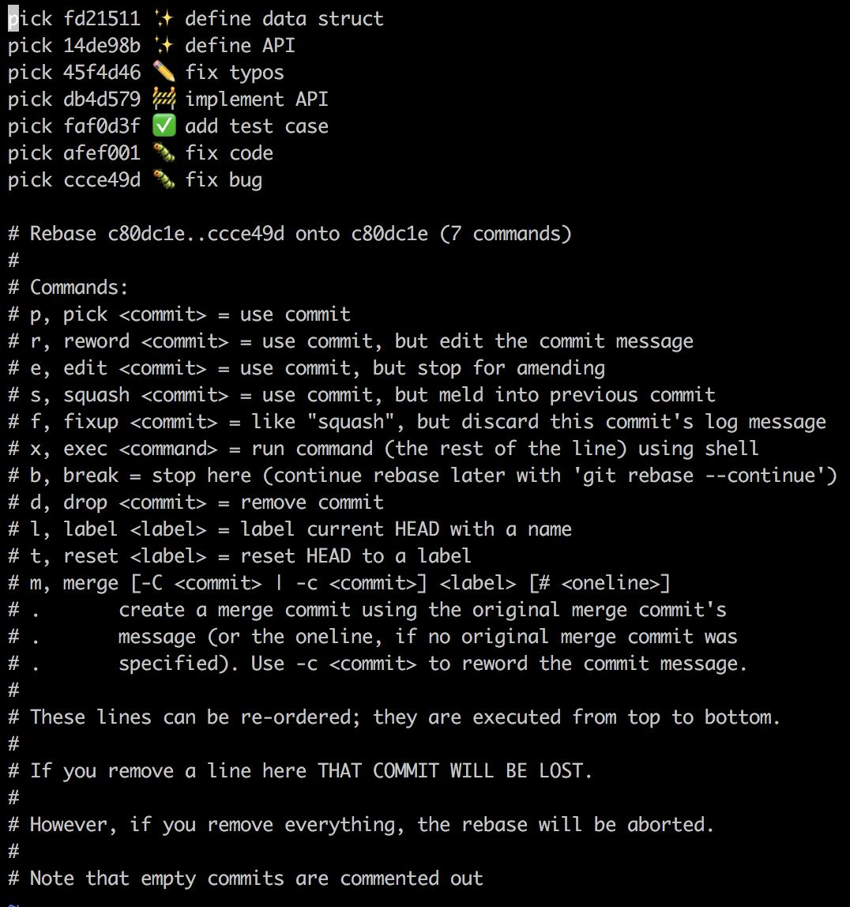850x907 pixels.
Task: Click the commit hash ccce49d in last pick line
Action: click(102, 180)
